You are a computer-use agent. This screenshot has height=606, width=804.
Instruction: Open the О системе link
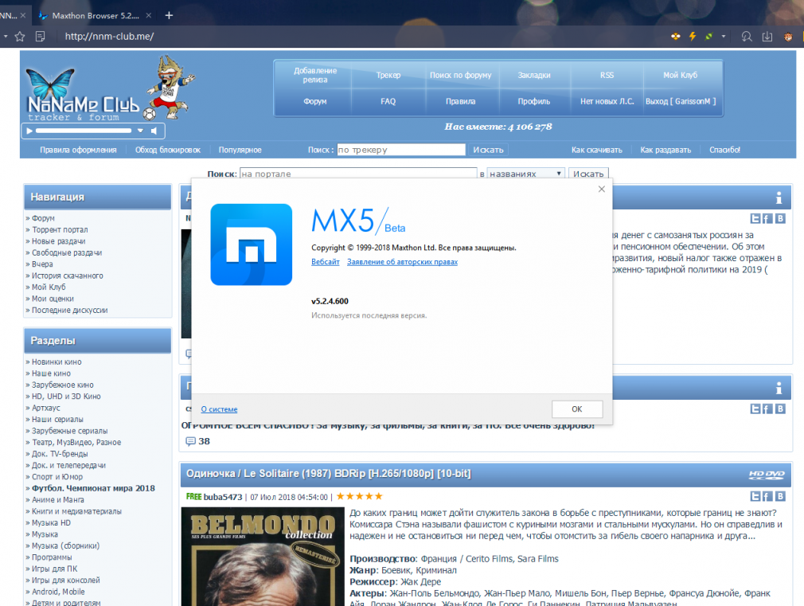[219, 409]
